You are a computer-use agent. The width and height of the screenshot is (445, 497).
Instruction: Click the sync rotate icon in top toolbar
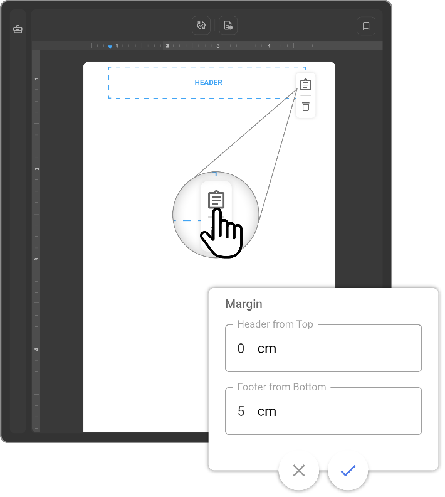[201, 26]
